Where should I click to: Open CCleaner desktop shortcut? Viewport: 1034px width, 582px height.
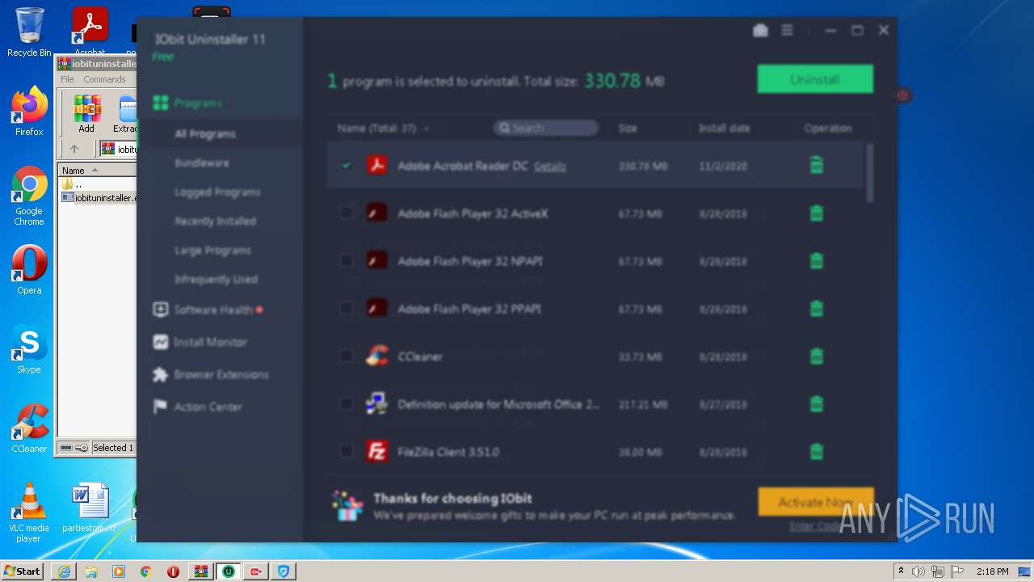[x=29, y=428]
